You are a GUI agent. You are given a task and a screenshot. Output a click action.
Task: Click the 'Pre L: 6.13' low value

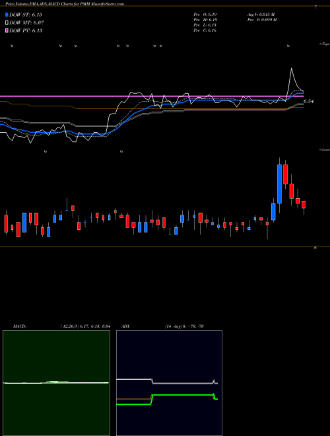205,25
